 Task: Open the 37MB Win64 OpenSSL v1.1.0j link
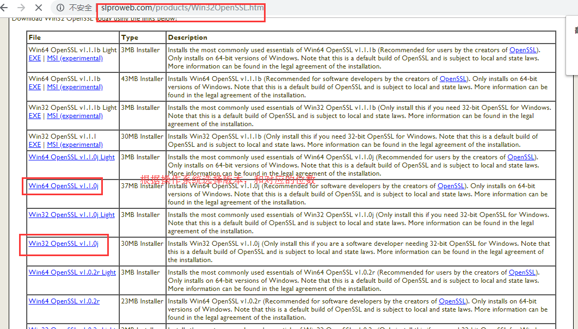coord(63,185)
